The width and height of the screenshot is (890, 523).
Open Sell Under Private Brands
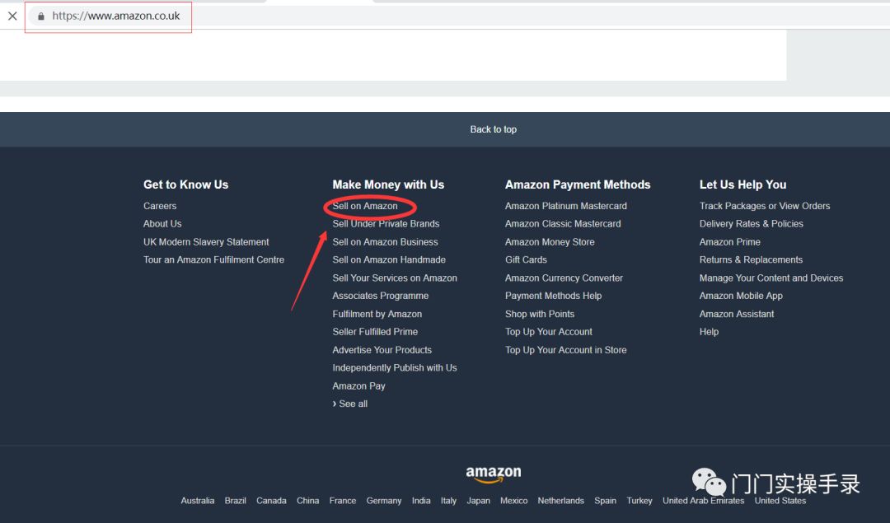click(386, 223)
